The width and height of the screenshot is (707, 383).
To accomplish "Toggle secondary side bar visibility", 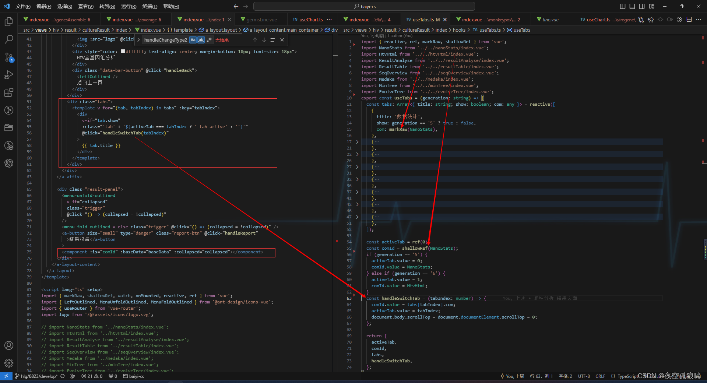I will 642,6.
